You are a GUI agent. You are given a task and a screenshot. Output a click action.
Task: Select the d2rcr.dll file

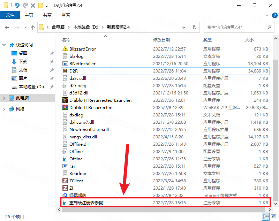point(78,78)
